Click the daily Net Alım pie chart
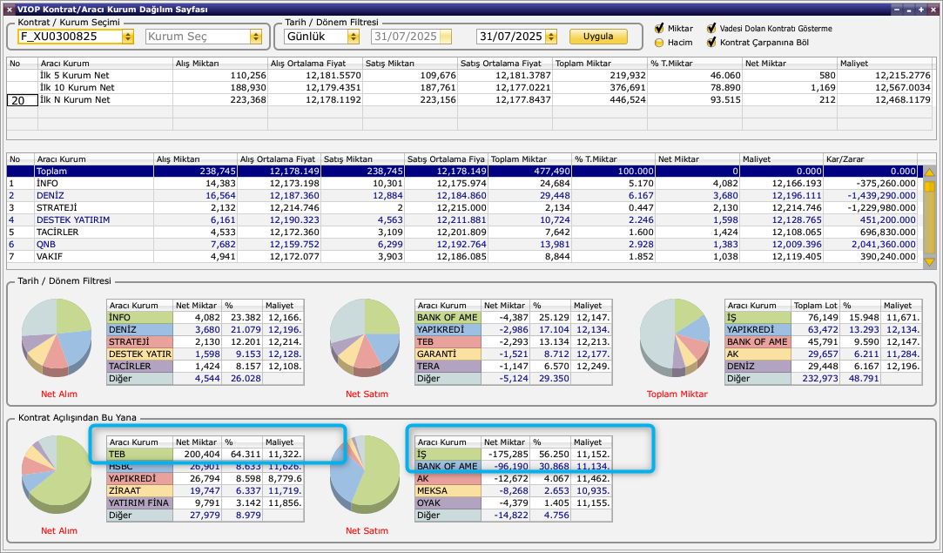The image size is (943, 553). pos(57,338)
